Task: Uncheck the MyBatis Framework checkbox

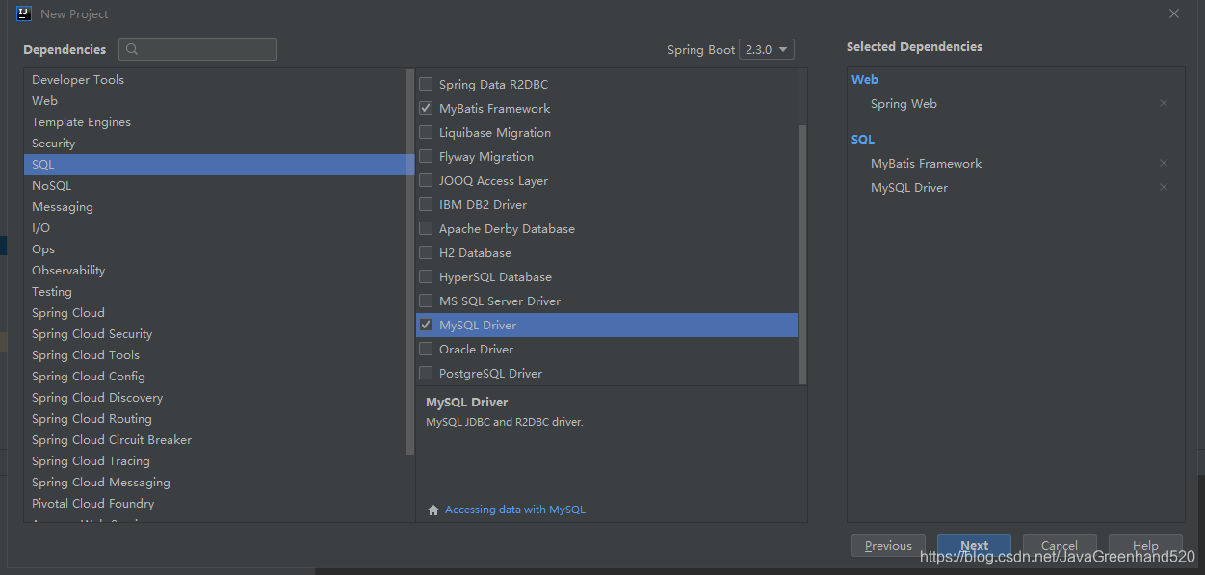Action: 426,108
